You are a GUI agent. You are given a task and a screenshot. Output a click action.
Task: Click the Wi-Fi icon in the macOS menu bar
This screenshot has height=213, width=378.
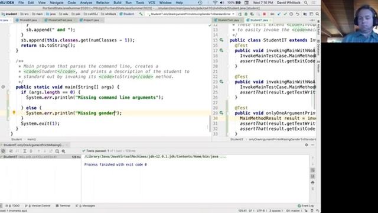[x=215, y=2]
